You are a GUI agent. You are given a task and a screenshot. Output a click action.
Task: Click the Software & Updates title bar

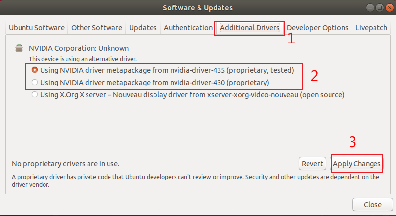pyautogui.click(x=198, y=8)
